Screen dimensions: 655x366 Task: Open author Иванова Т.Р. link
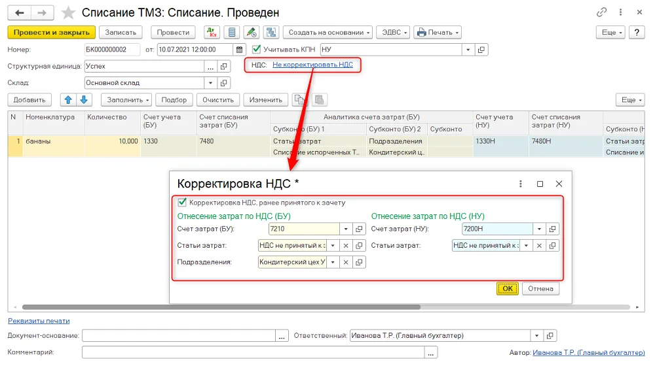click(x=589, y=353)
